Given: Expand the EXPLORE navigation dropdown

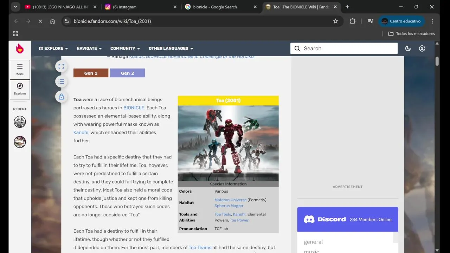Looking at the screenshot, I should pos(53,48).
